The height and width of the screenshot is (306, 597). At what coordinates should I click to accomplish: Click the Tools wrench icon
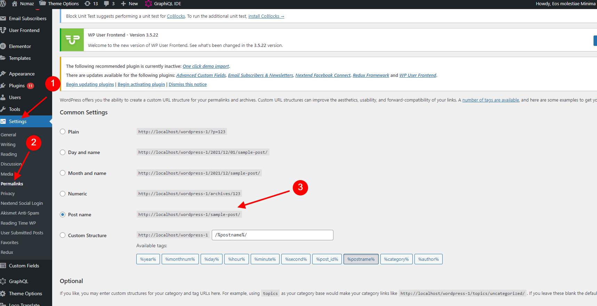click(3, 109)
